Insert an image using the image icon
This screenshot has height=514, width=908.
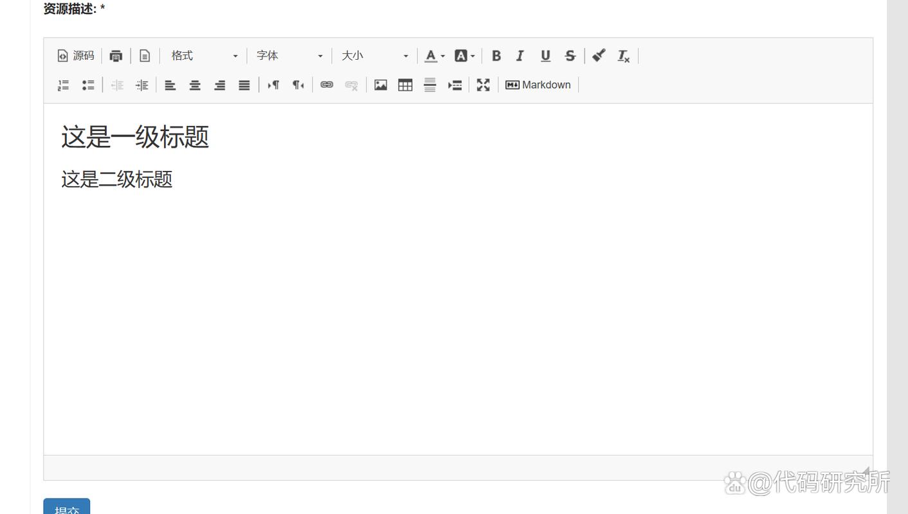(381, 85)
